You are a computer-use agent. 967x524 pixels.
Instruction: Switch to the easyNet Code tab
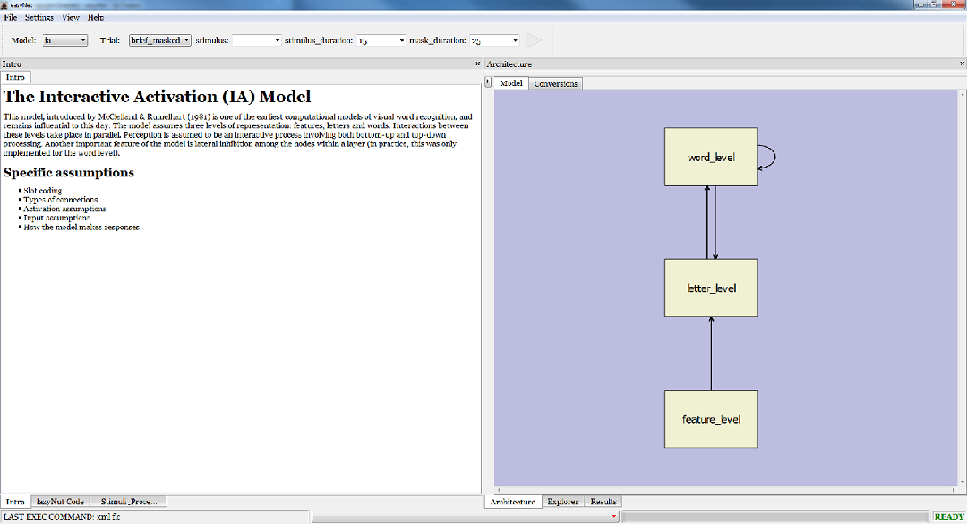point(61,502)
